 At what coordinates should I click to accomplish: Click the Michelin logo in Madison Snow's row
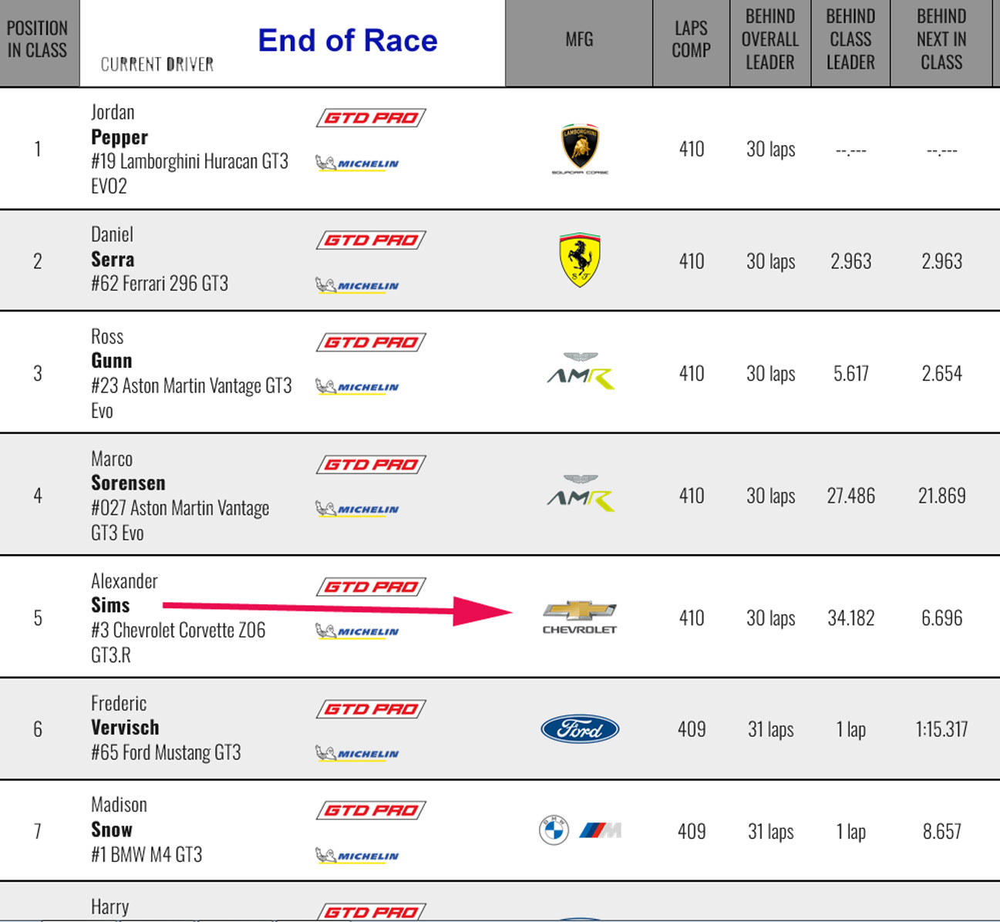(357, 856)
